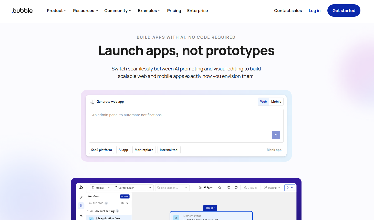The width and height of the screenshot is (374, 220).
Task: Open the staging branch dropdown
Action: (x=272, y=188)
